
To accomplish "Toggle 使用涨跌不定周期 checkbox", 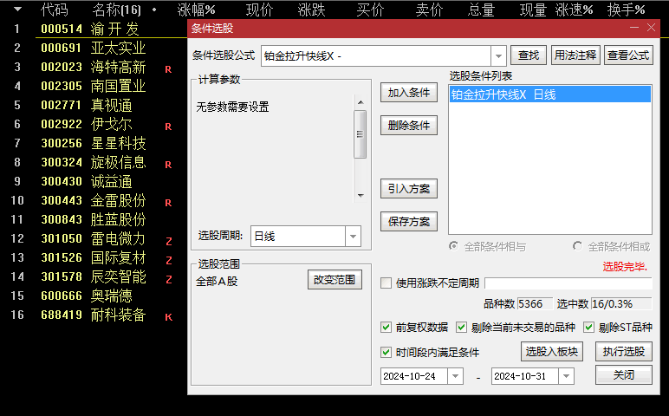I will tap(386, 283).
